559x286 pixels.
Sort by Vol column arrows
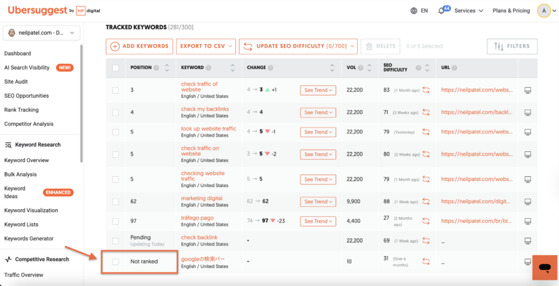(370, 67)
